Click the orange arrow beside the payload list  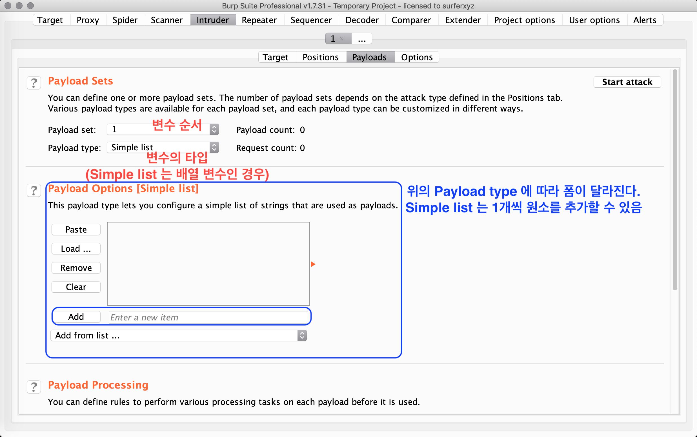click(313, 264)
